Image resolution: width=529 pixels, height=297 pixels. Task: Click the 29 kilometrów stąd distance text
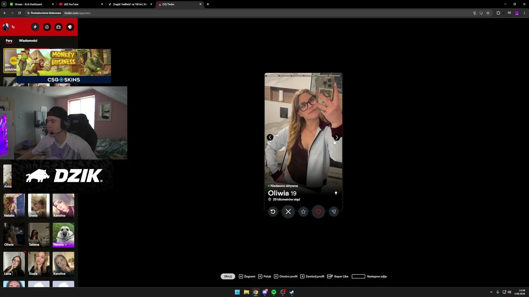tap(286, 200)
